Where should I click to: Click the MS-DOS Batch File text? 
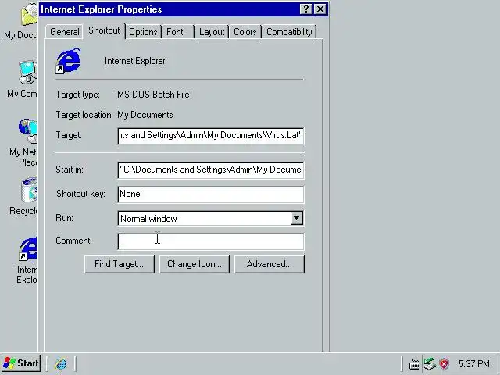153,95
